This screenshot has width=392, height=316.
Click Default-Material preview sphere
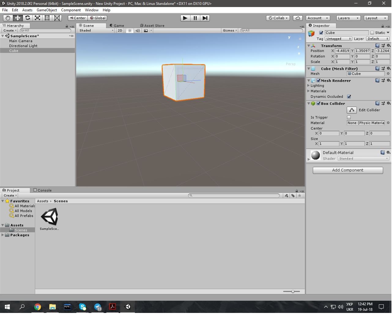click(316, 155)
